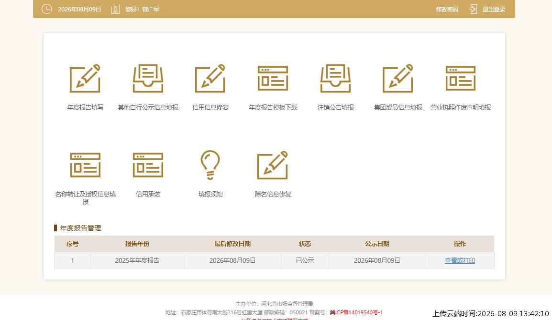This screenshot has width=552, height=320.
Task: Click the 最后修改日期 column header
Action: [232, 244]
